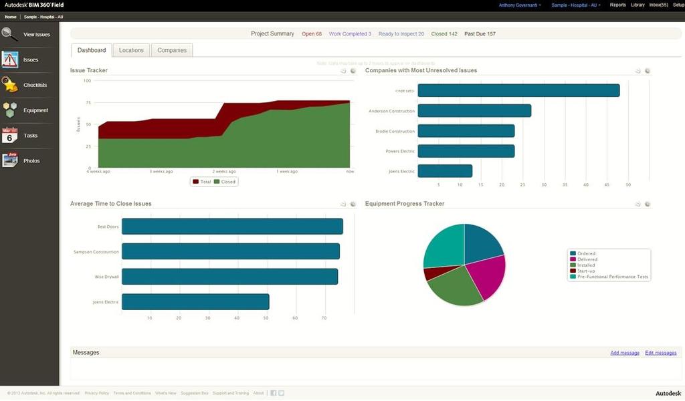Click the Autodesk logo in the footer
Screen dimensions: 685x401
[668, 393]
